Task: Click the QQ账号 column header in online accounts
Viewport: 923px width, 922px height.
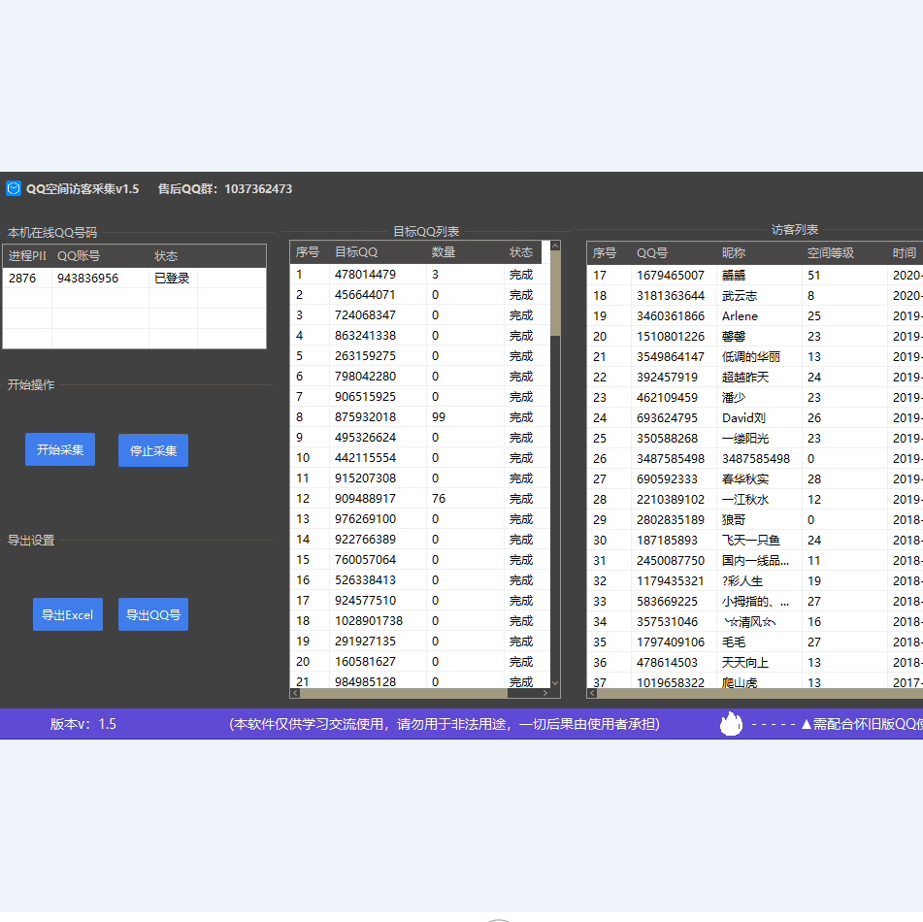Action: (x=79, y=256)
